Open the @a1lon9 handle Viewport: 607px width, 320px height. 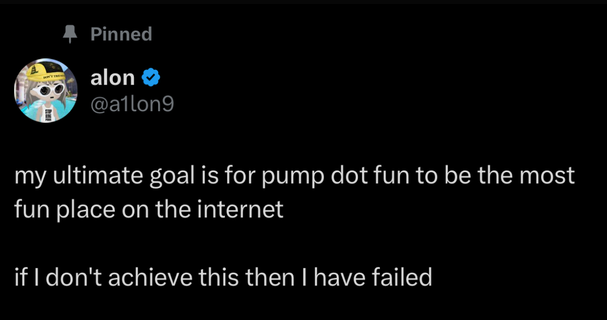132,104
